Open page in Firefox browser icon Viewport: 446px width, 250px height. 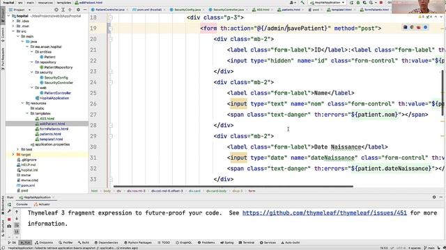click(x=419, y=27)
